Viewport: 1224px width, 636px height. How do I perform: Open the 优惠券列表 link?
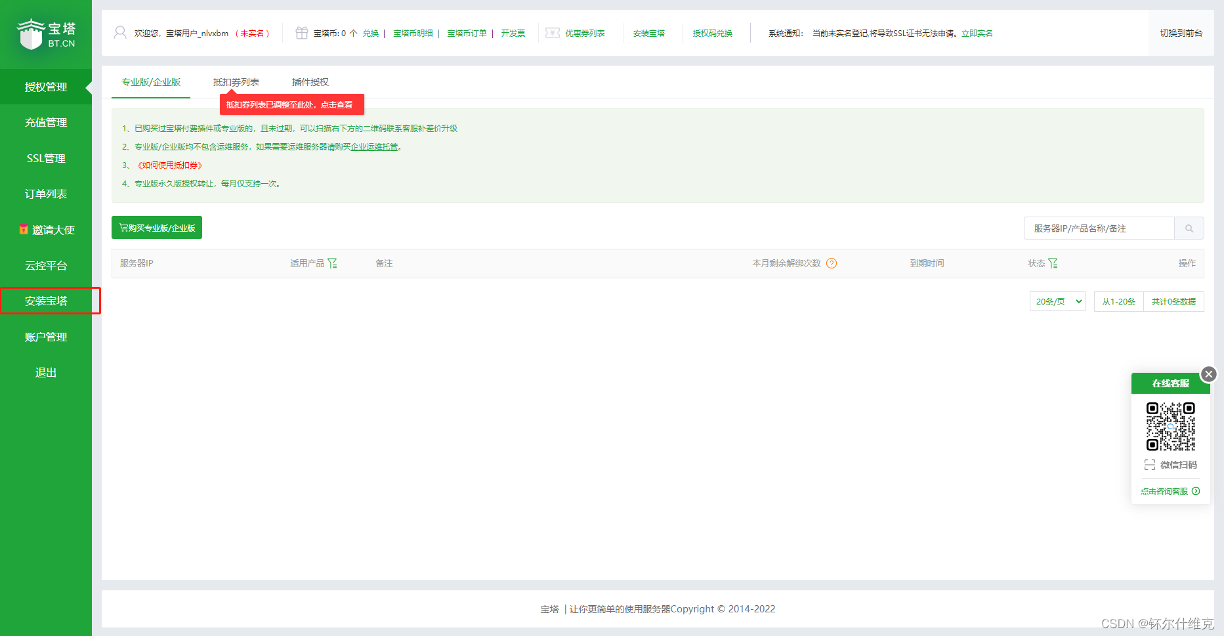(585, 33)
